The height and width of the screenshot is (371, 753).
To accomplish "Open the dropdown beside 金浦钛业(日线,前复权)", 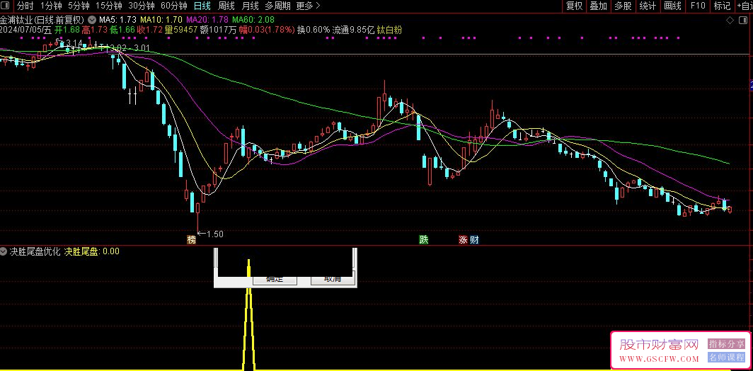I will 92,21.
